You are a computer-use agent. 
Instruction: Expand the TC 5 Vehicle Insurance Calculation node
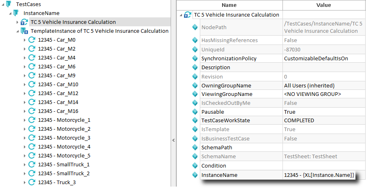pos(17,22)
